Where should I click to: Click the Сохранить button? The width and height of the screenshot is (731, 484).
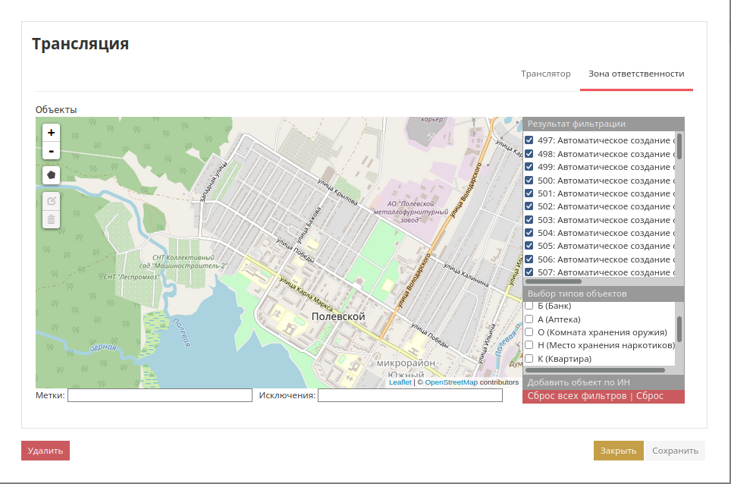click(x=675, y=451)
